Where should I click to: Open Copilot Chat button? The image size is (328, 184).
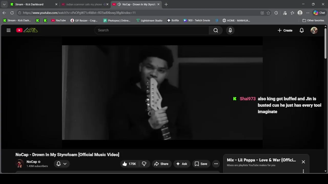[319, 13]
